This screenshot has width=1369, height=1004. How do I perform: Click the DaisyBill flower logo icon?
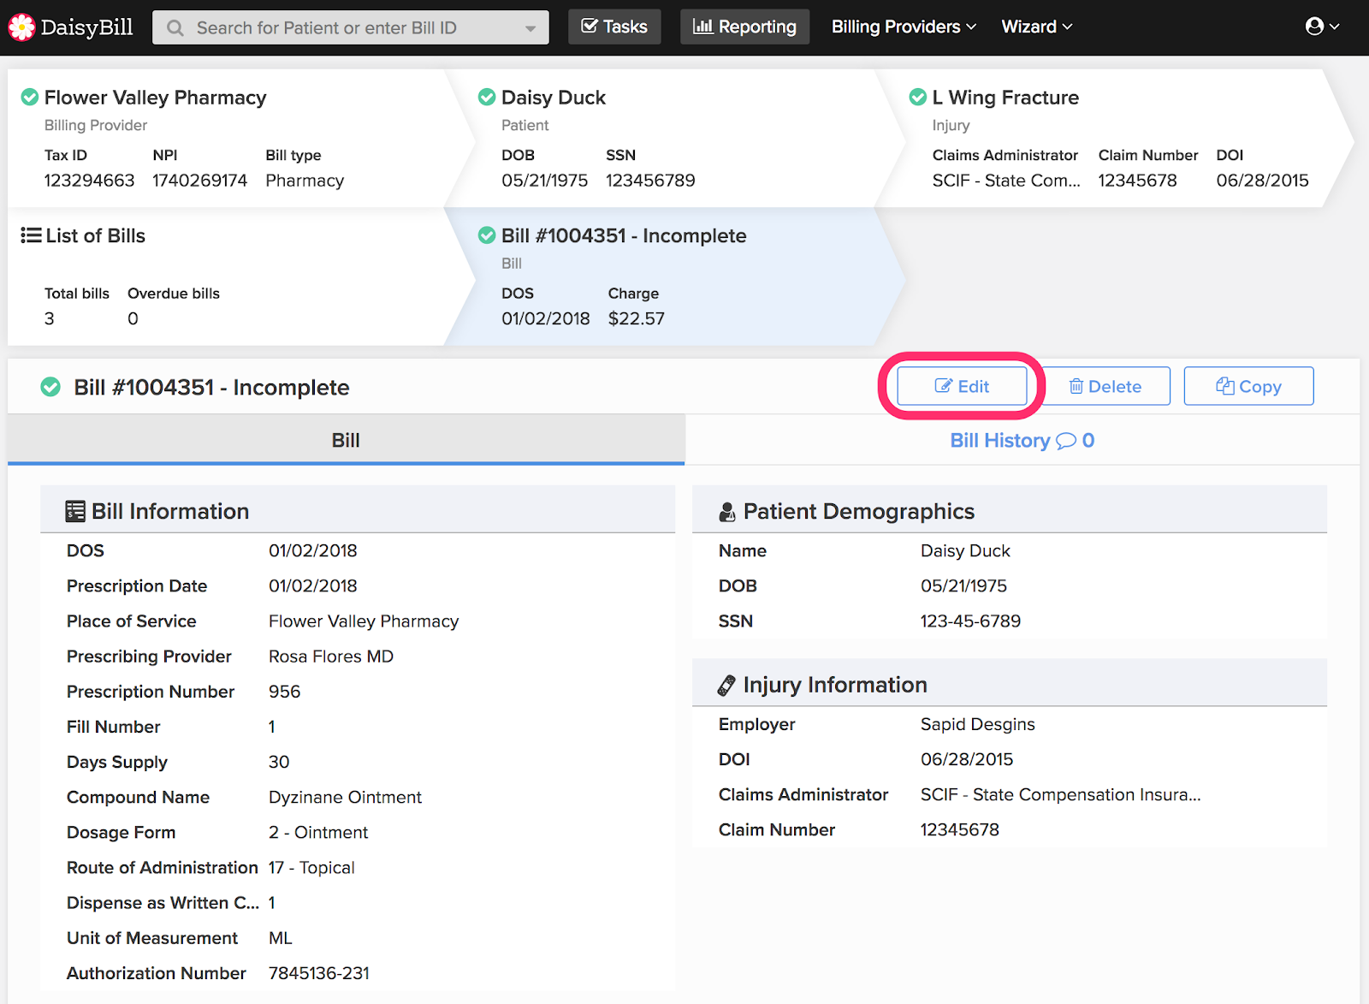click(21, 27)
